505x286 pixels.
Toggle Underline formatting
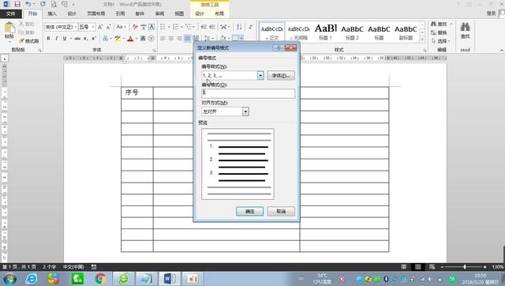(65, 39)
